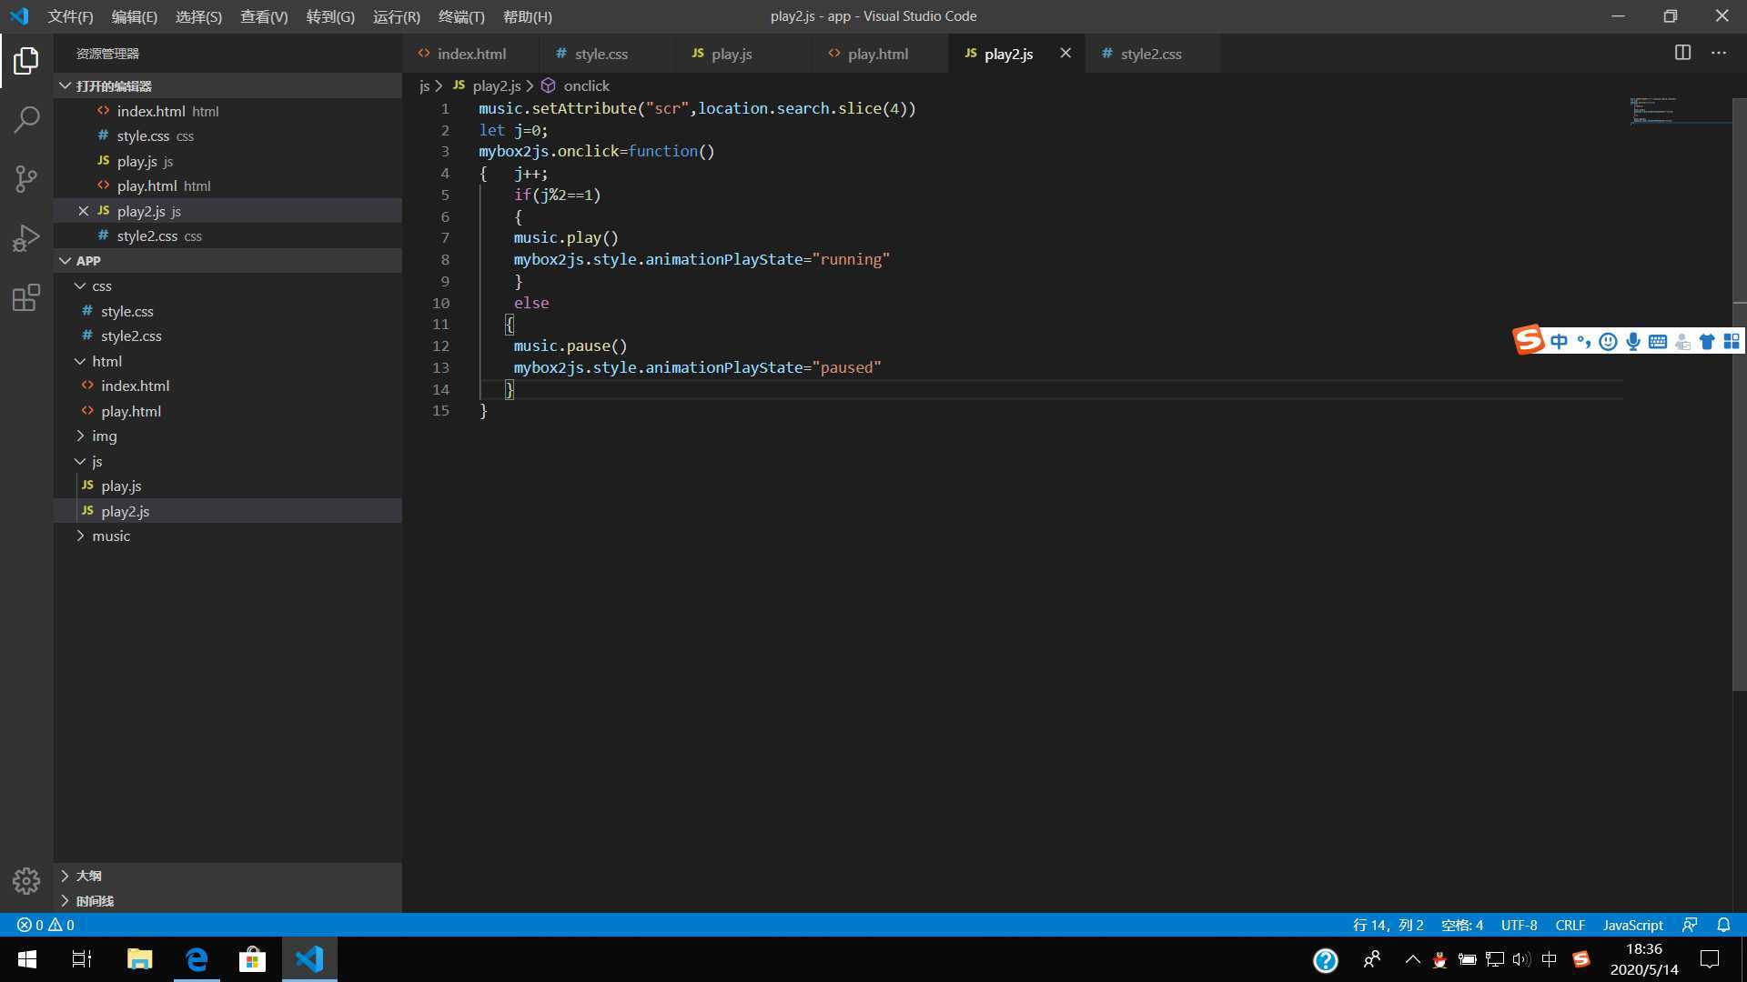
Task: Open Run and Debug view
Action: coord(26,238)
